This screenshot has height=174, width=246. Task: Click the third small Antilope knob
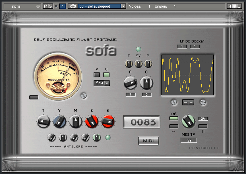tap(74, 138)
